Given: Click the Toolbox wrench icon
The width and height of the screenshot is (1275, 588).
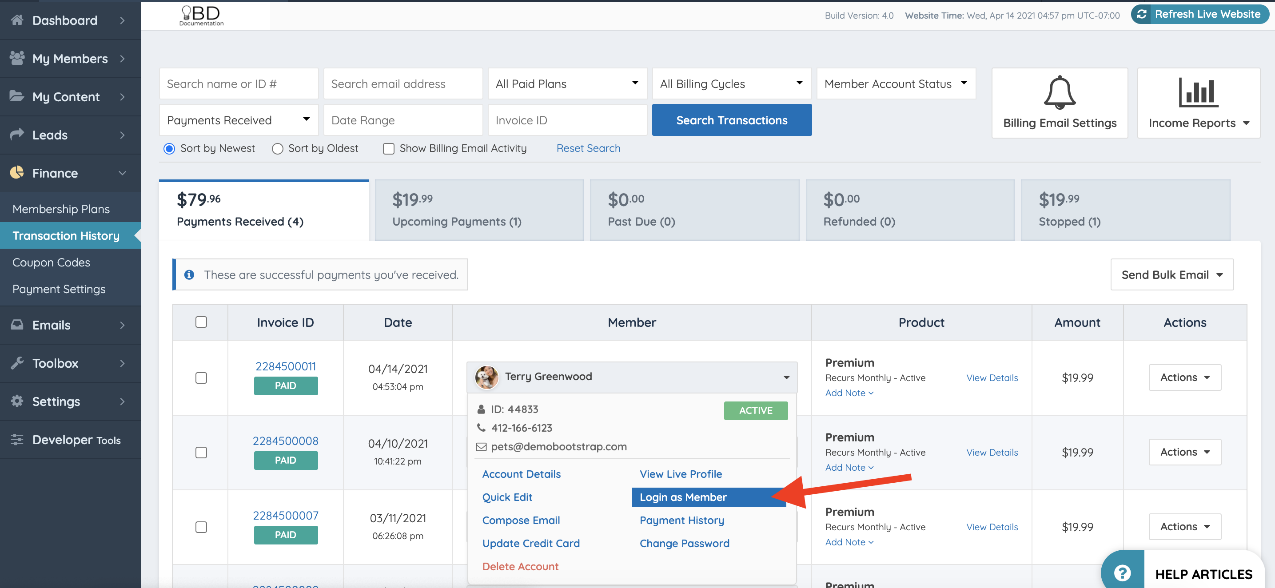Looking at the screenshot, I should [x=17, y=363].
